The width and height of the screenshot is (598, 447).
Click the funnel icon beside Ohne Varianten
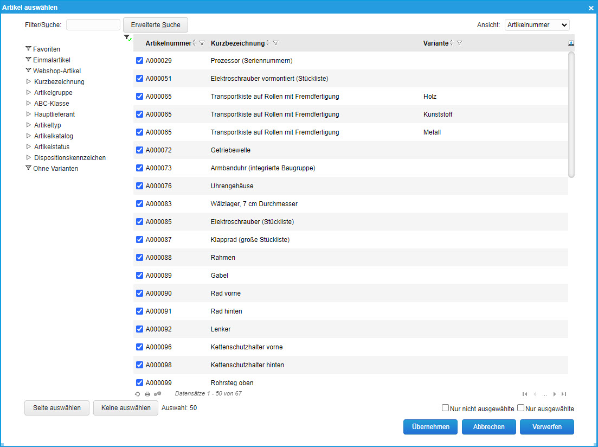click(x=28, y=168)
